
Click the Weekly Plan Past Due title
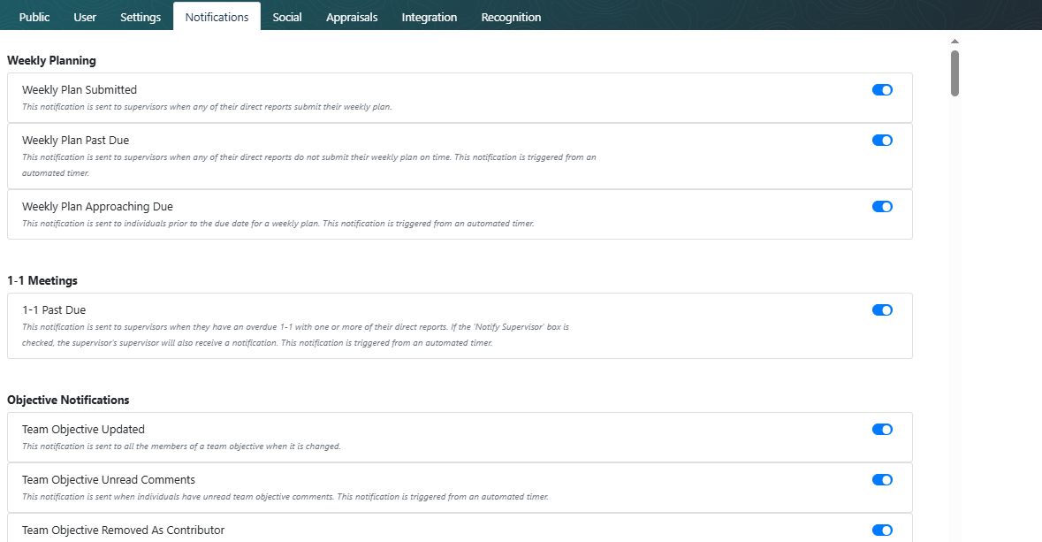pyautogui.click(x=75, y=141)
